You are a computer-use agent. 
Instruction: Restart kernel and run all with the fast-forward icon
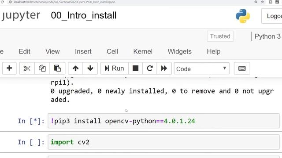pyautogui.click(x=164, y=68)
